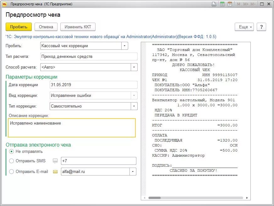Click the M+ memory add icon
The image size is (274, 206).
coord(246,4)
